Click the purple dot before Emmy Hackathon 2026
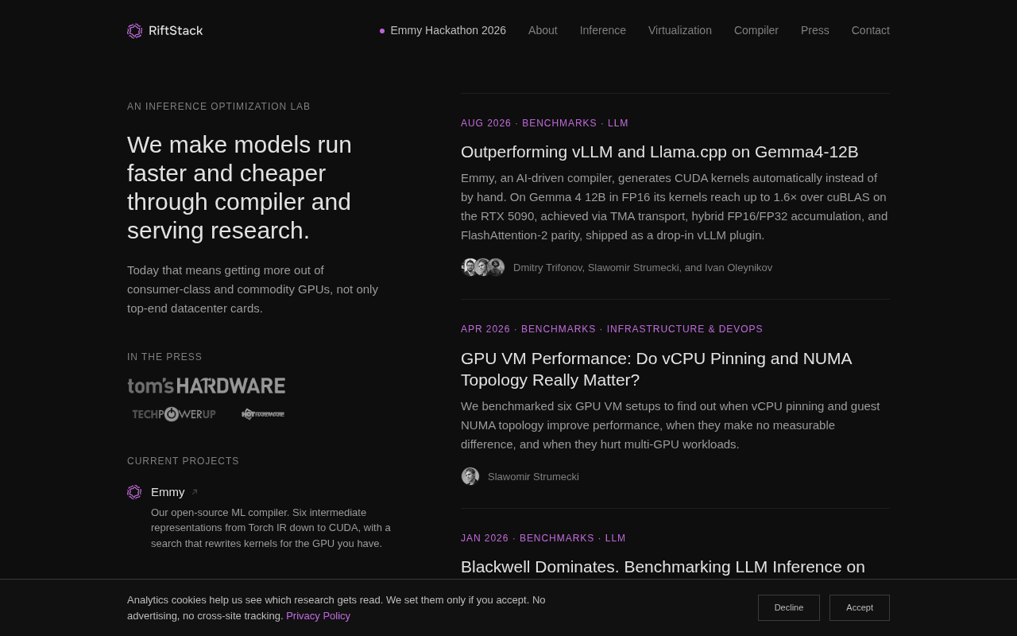Screen dimensions: 1017x636 [x=382, y=31]
